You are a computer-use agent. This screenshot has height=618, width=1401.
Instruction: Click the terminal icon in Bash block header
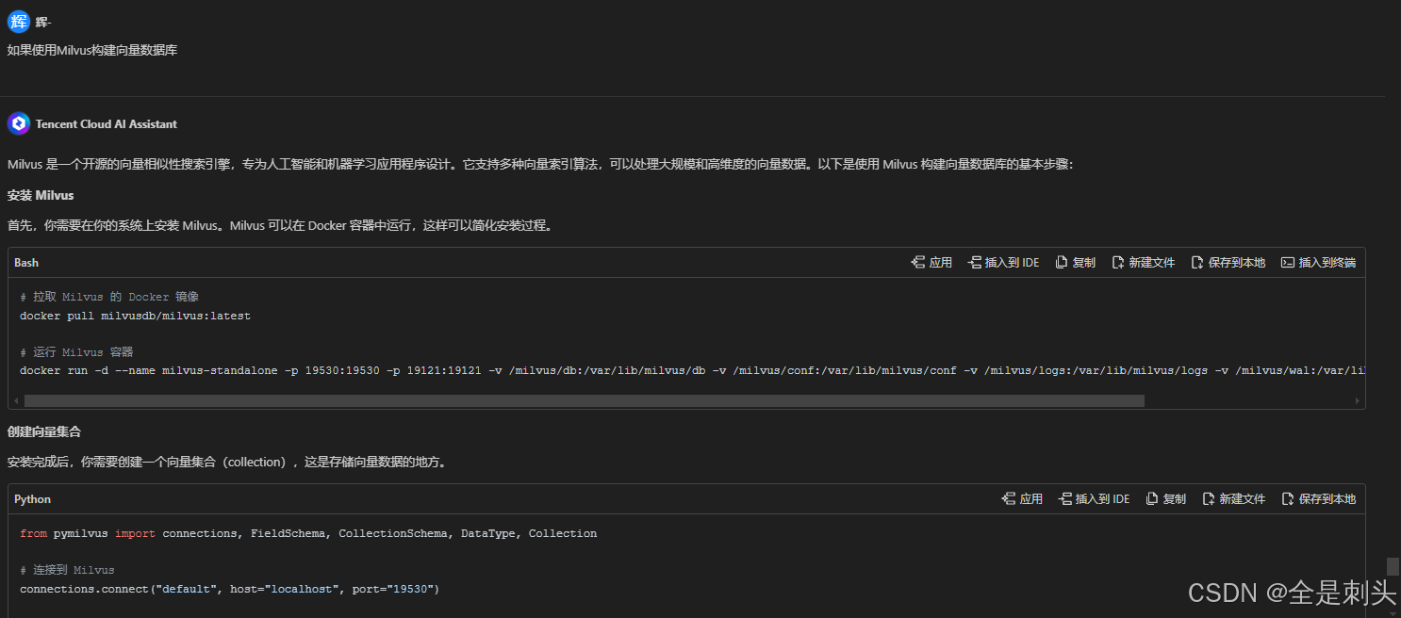pos(1288,263)
